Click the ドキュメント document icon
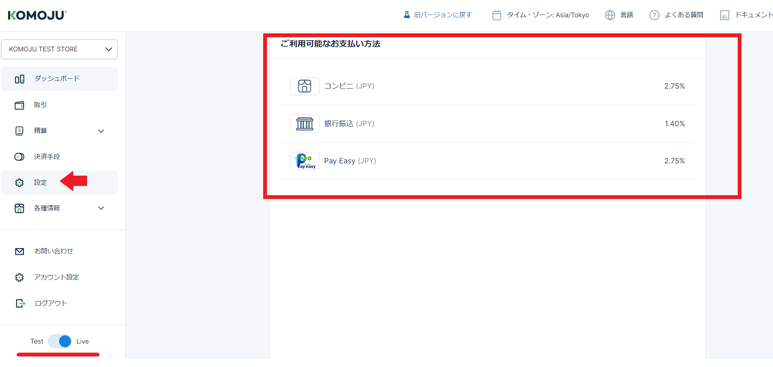 coord(724,15)
